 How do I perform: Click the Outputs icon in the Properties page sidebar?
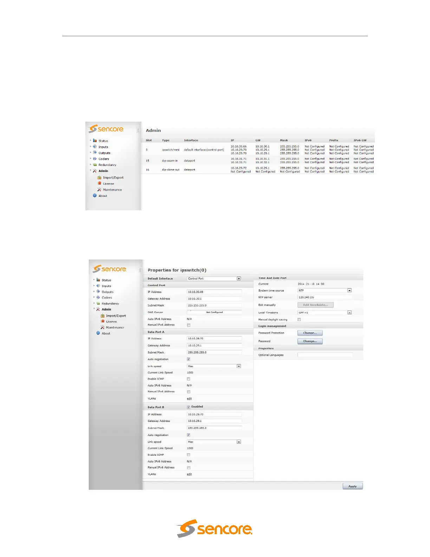tap(98, 292)
